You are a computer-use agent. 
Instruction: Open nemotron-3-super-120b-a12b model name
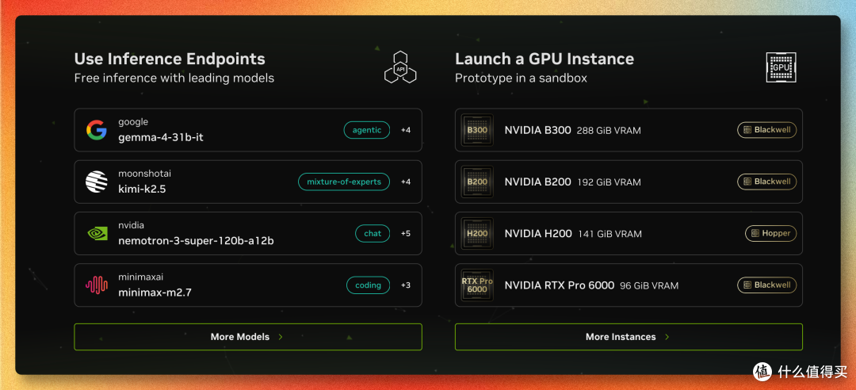tap(196, 240)
